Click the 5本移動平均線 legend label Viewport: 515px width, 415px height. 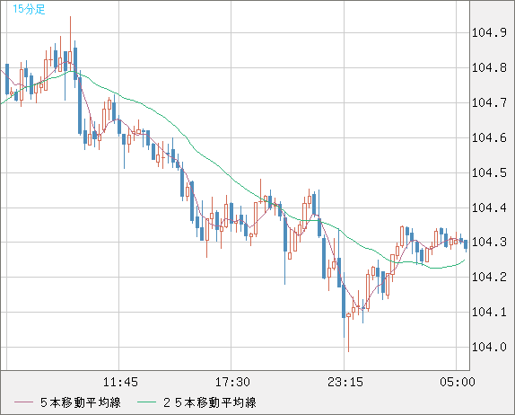pos(81,402)
